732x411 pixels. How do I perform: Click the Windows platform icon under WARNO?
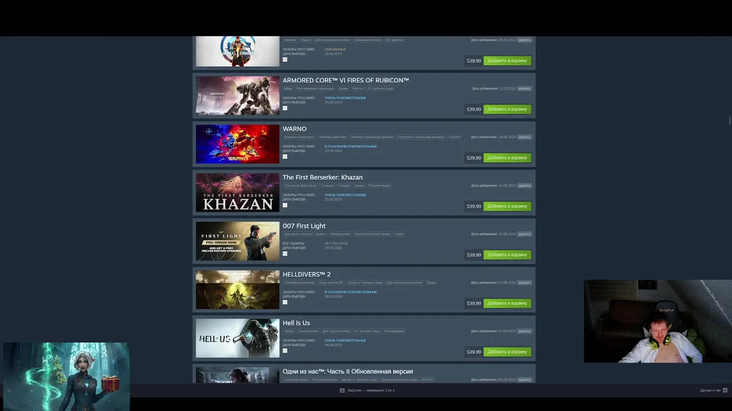point(285,156)
